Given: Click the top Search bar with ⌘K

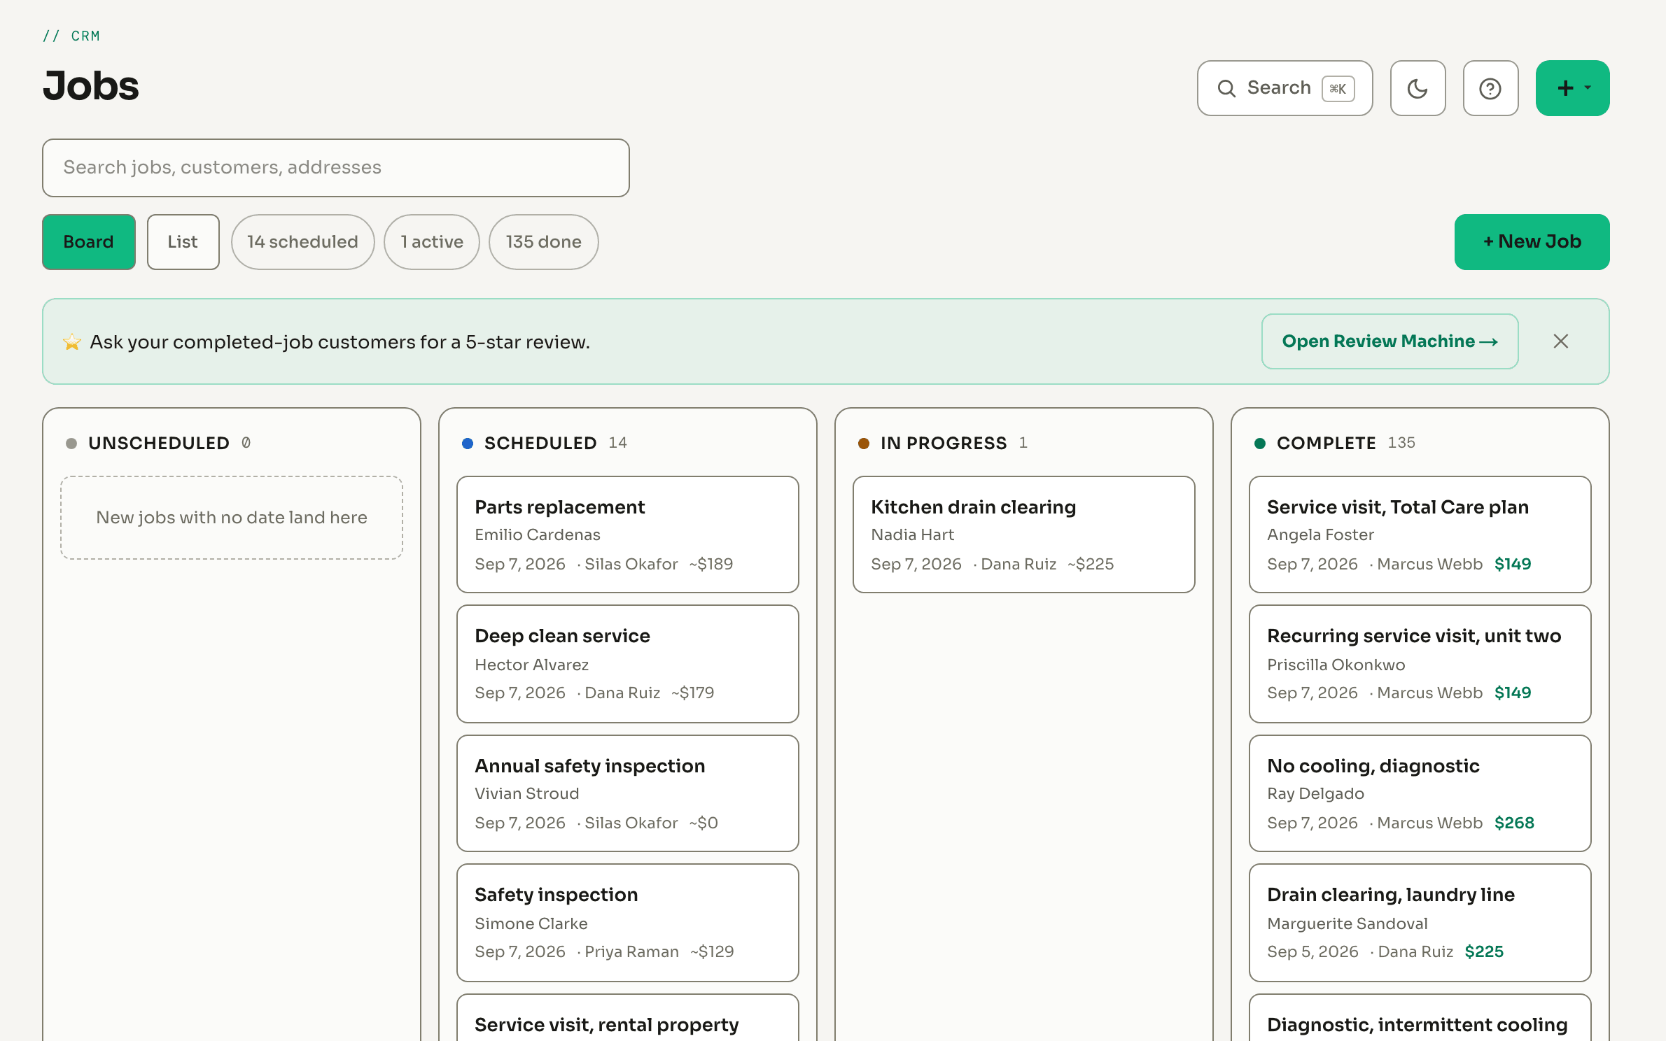Looking at the screenshot, I should [1284, 88].
